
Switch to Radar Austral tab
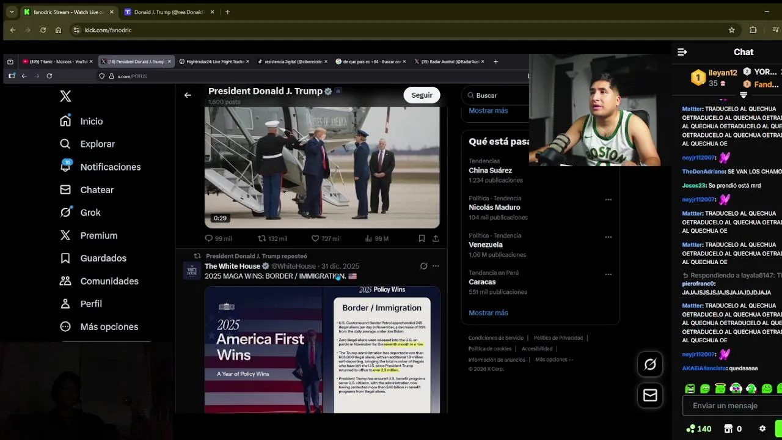point(450,62)
